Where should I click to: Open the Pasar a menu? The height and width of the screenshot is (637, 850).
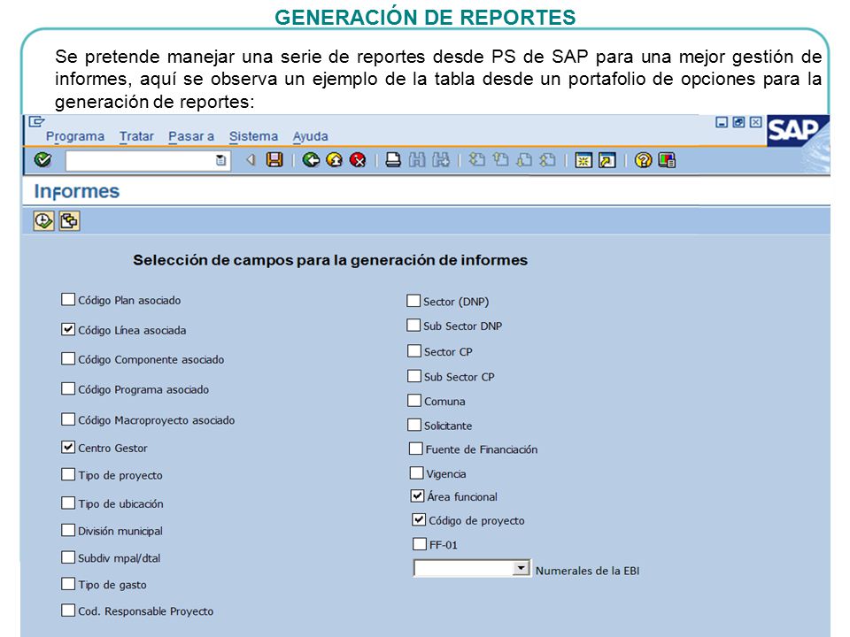pos(191,136)
